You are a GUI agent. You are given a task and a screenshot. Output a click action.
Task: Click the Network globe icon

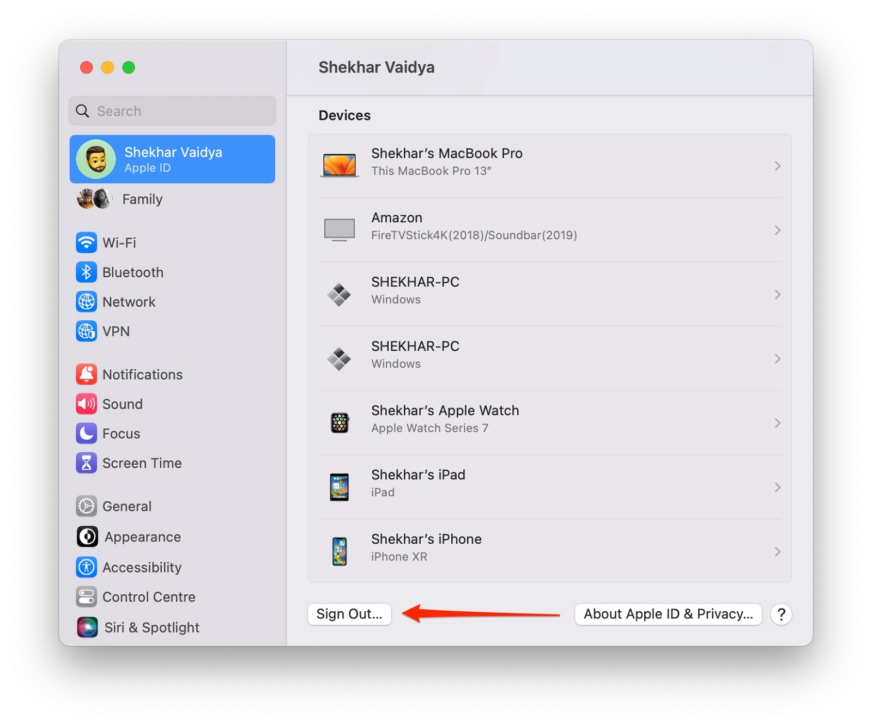click(86, 301)
